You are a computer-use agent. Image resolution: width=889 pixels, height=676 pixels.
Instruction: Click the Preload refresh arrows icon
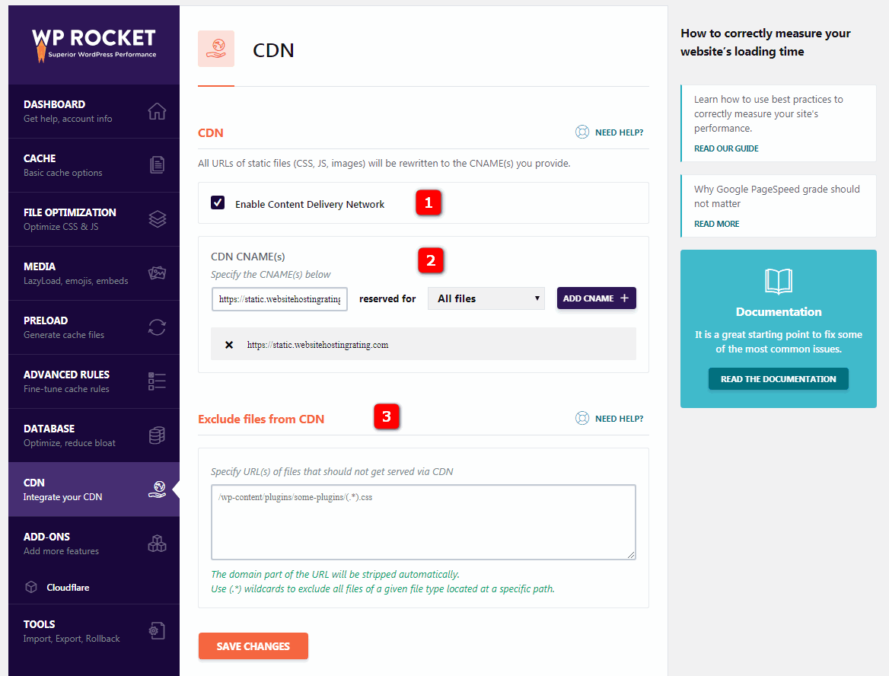tap(157, 327)
